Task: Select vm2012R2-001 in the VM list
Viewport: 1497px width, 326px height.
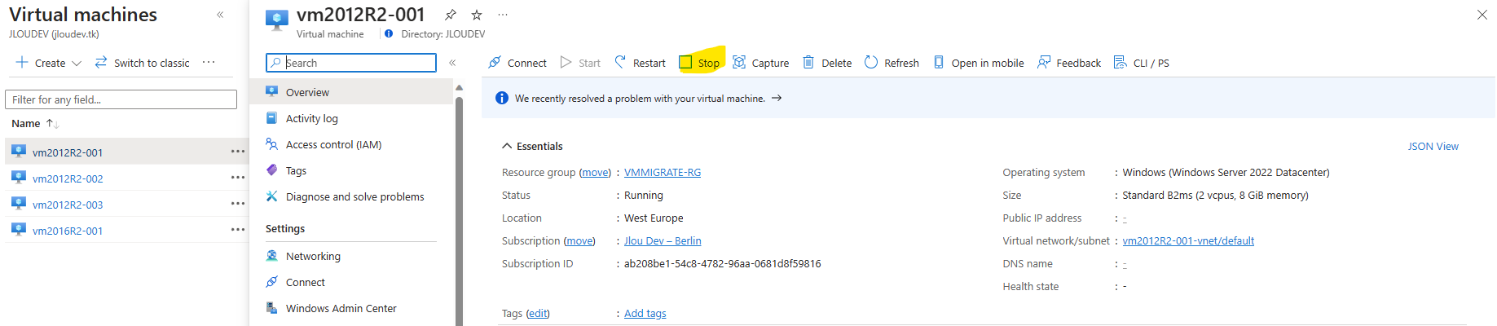Action: coord(68,152)
